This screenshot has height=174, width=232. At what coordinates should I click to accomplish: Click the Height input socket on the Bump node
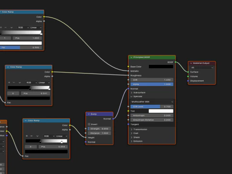click(86, 137)
